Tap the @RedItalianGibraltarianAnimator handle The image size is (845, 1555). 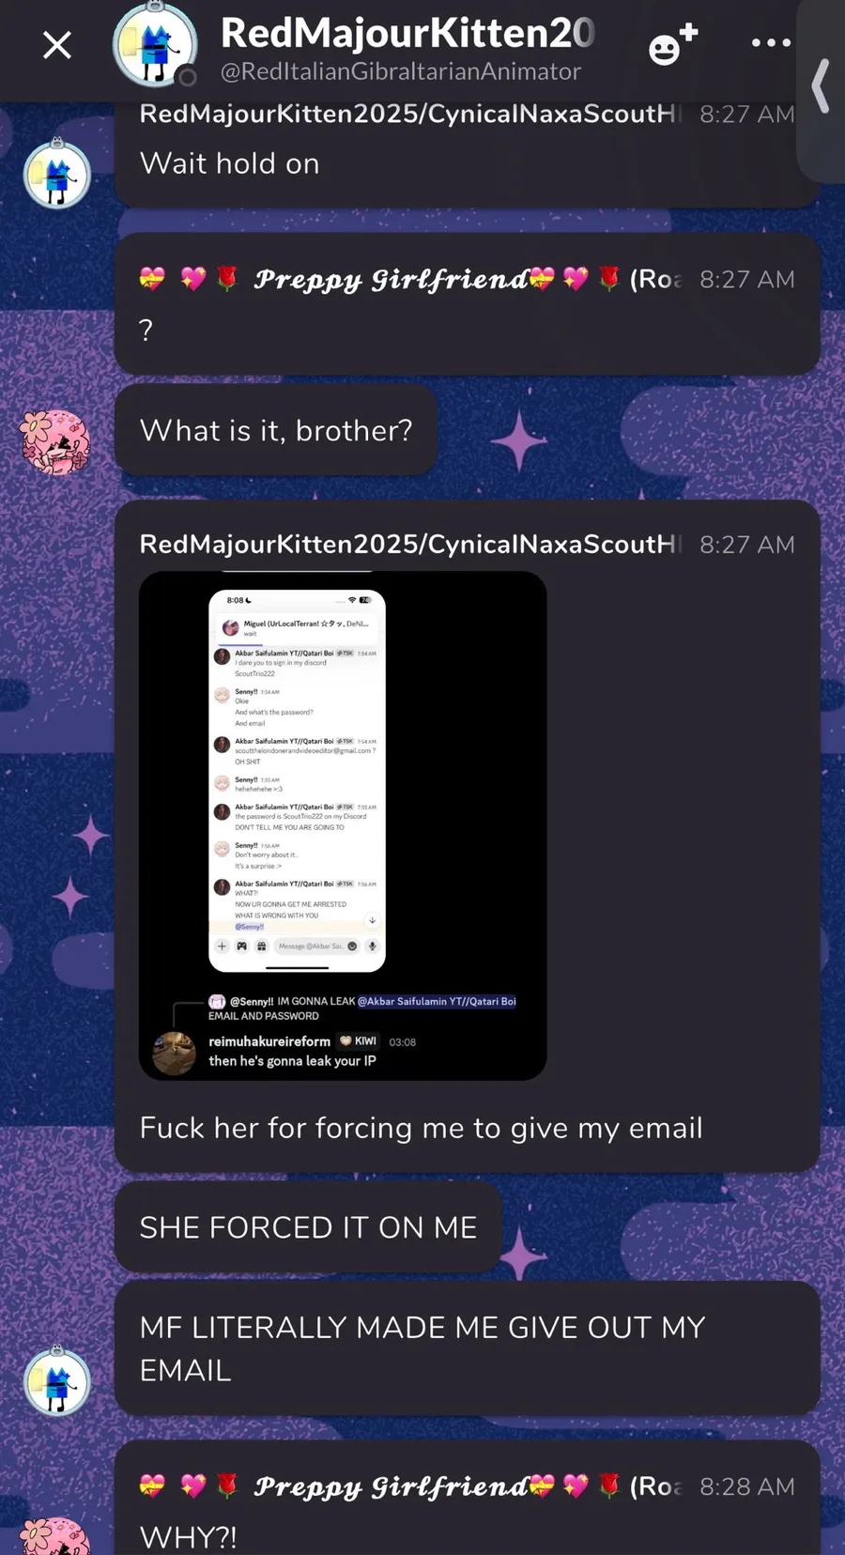pyautogui.click(x=401, y=72)
